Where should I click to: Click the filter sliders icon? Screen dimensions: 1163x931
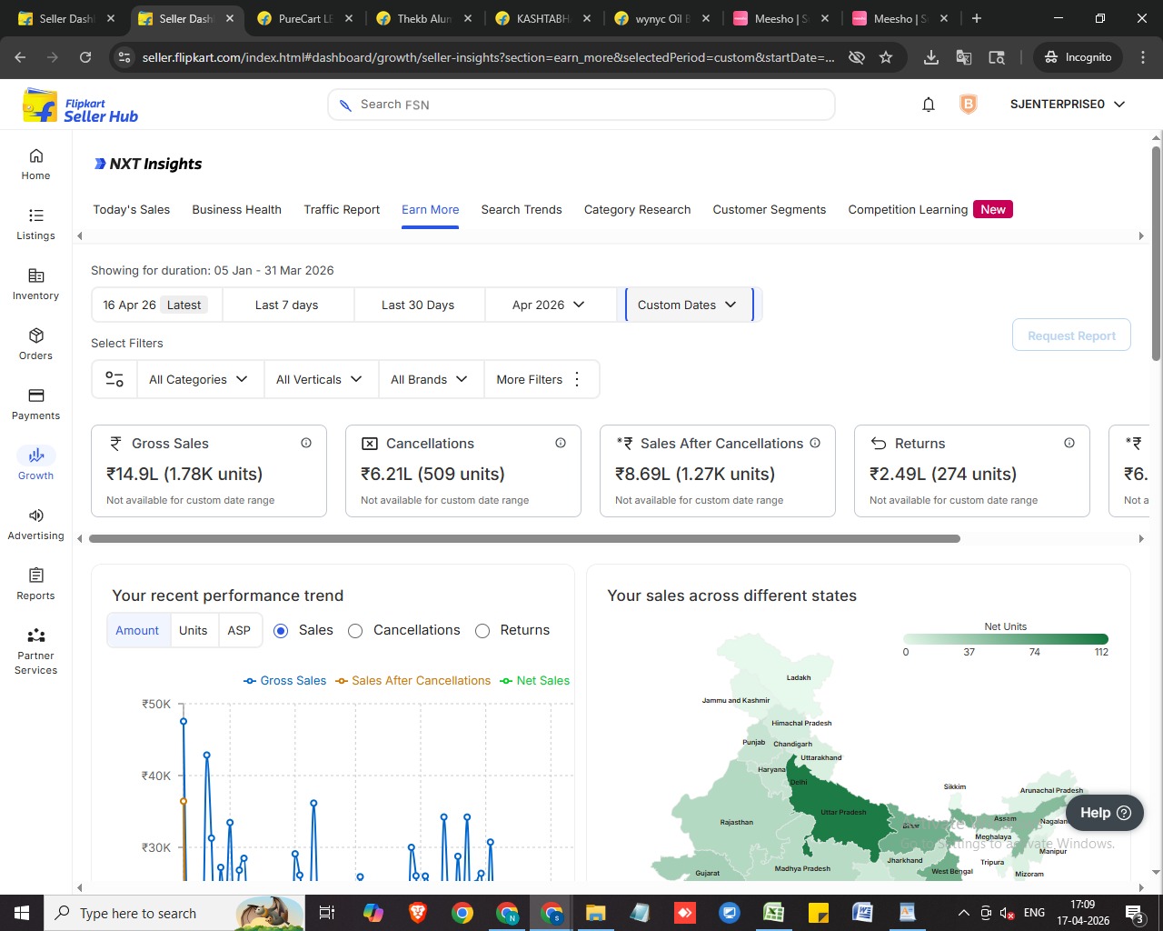click(114, 379)
